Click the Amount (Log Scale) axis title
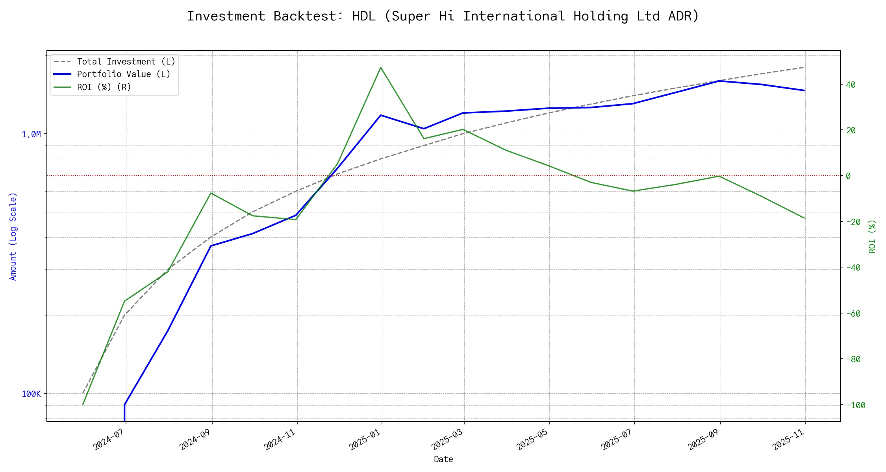 tap(13, 236)
